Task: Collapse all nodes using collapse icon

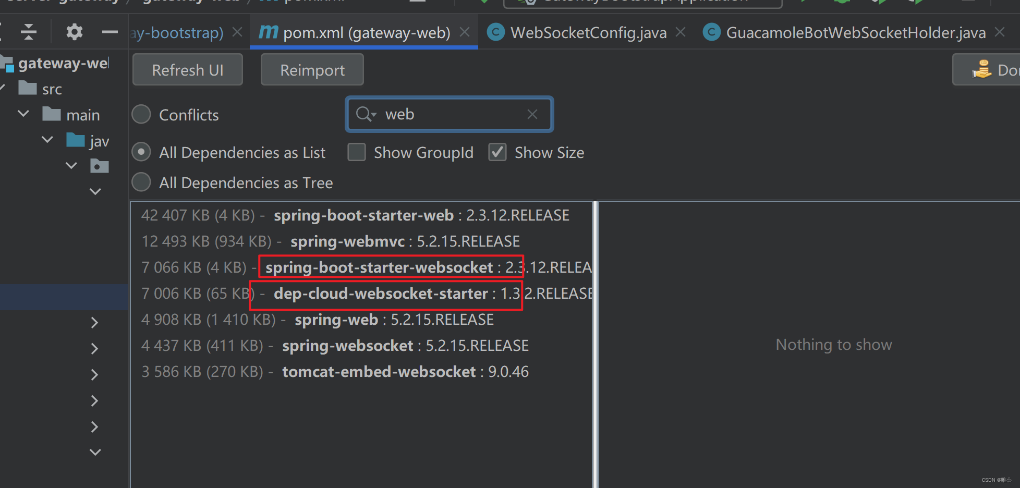Action: (x=28, y=32)
